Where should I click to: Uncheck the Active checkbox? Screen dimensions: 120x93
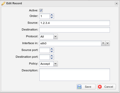point(41,10)
